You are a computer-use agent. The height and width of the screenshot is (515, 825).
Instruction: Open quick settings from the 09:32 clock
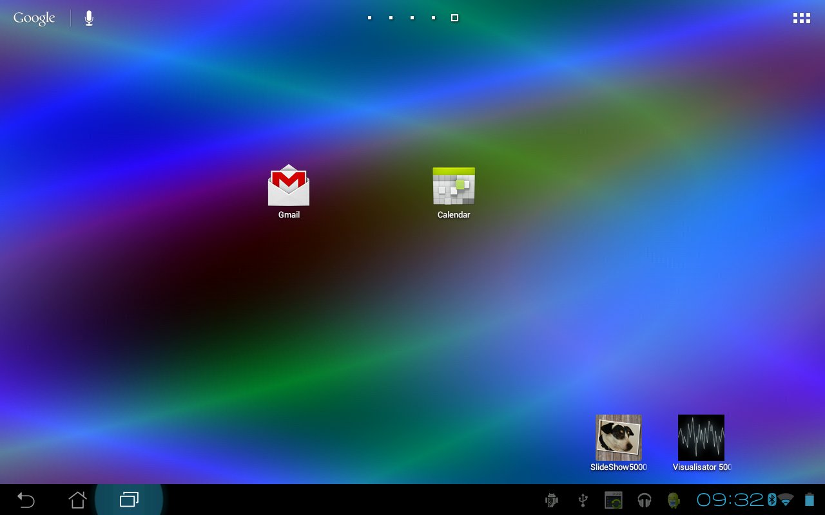point(730,500)
